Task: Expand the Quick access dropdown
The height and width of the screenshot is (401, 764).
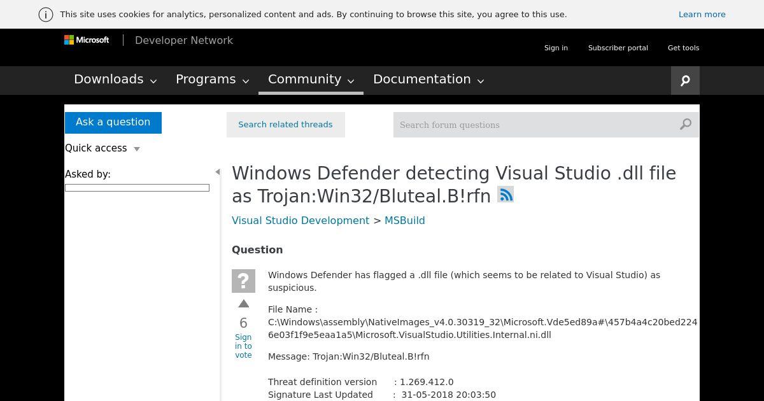Action: coord(103,148)
